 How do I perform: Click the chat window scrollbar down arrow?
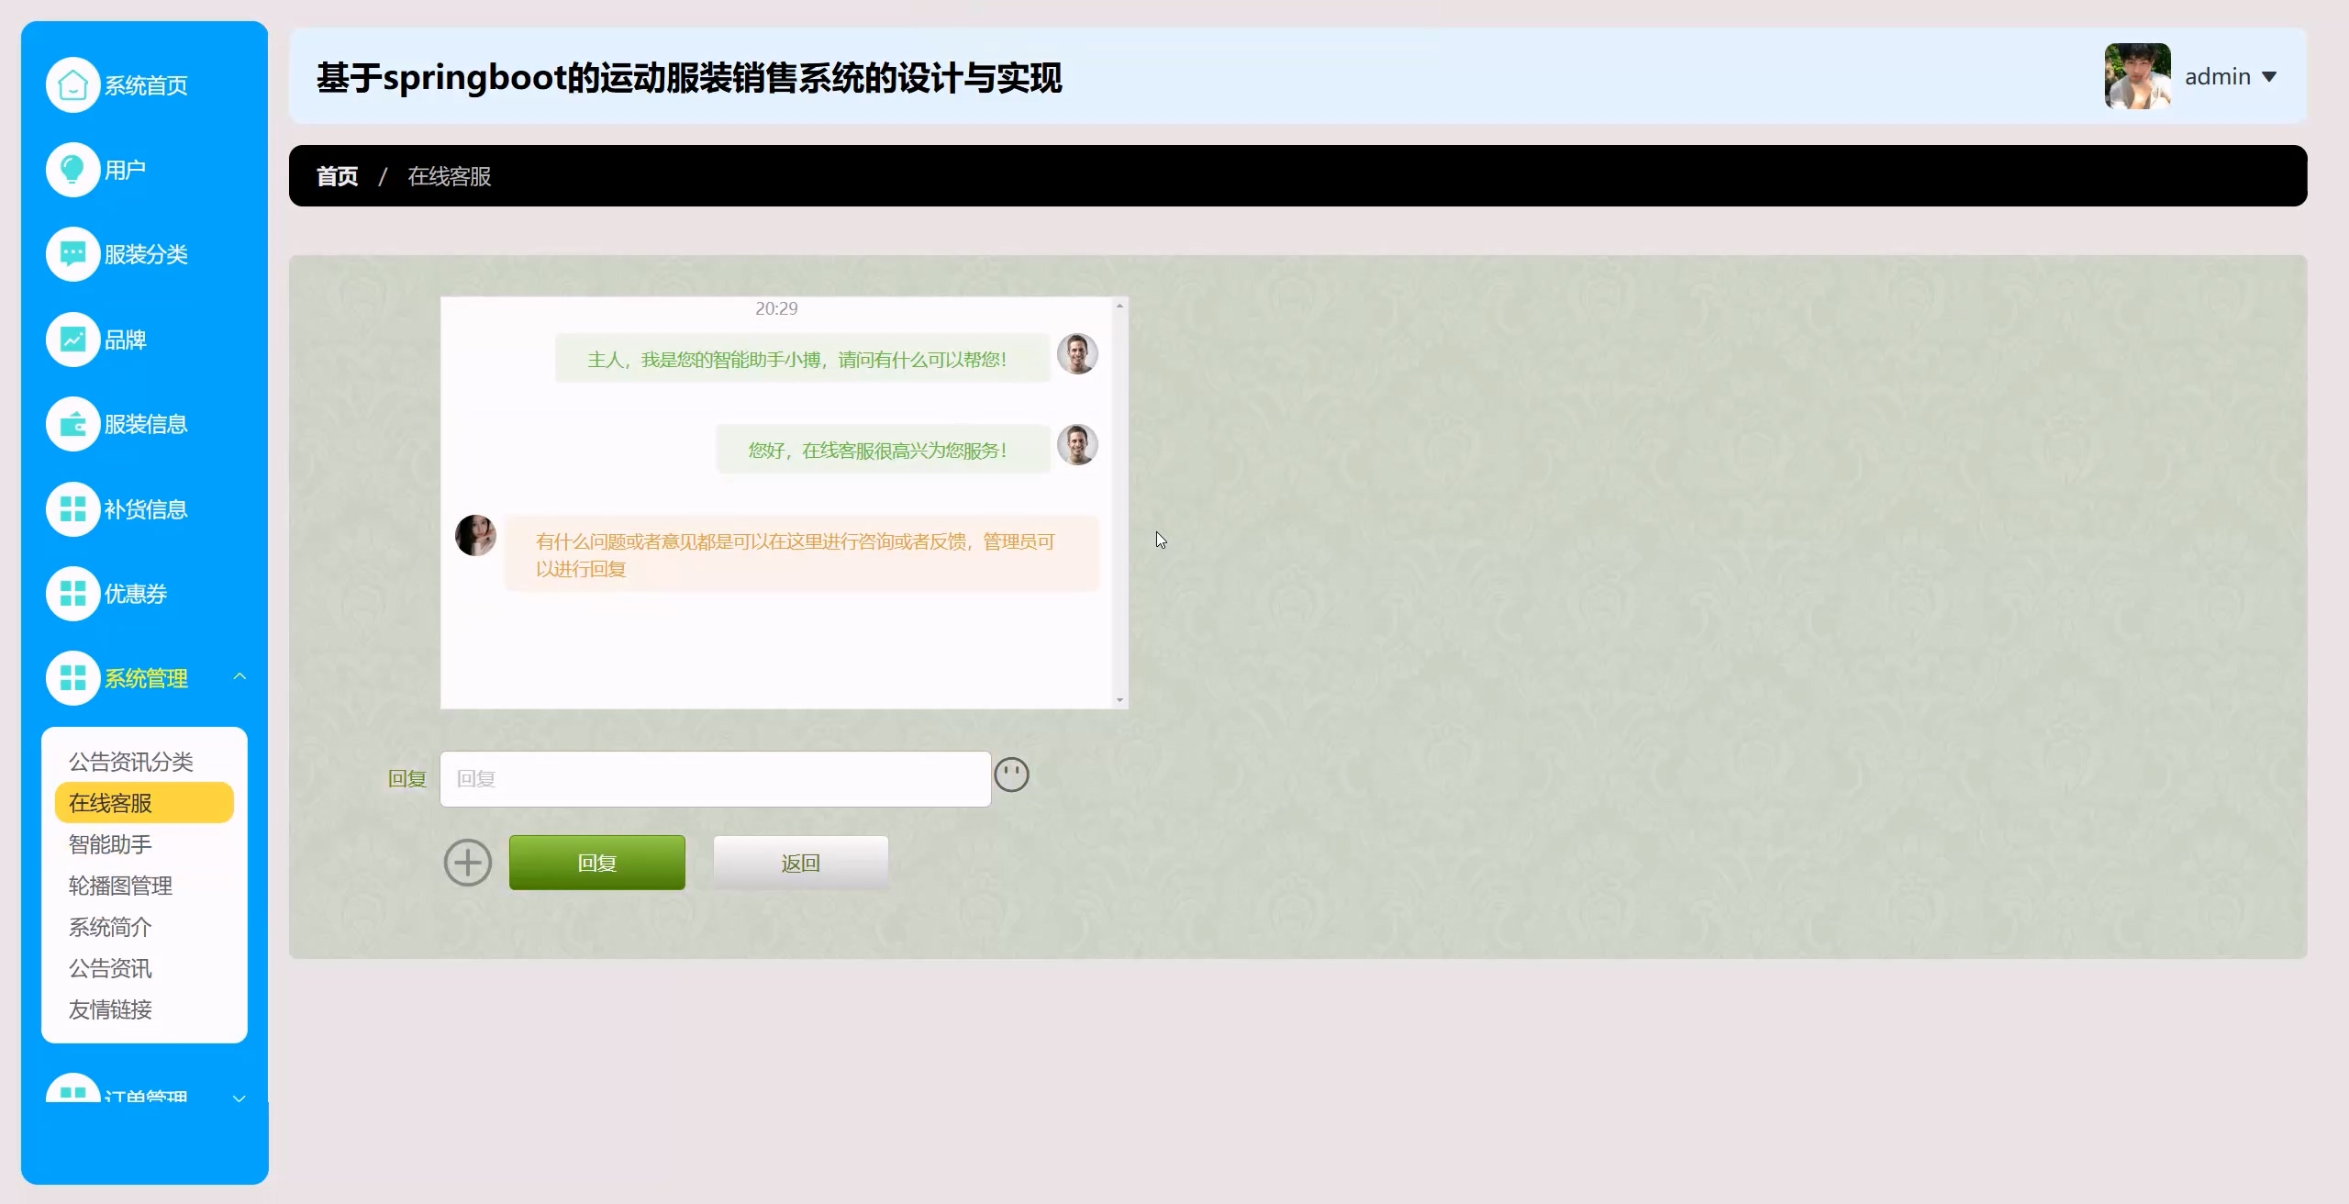[x=1119, y=700]
